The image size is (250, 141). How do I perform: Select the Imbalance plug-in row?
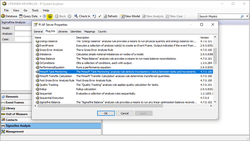124,54
